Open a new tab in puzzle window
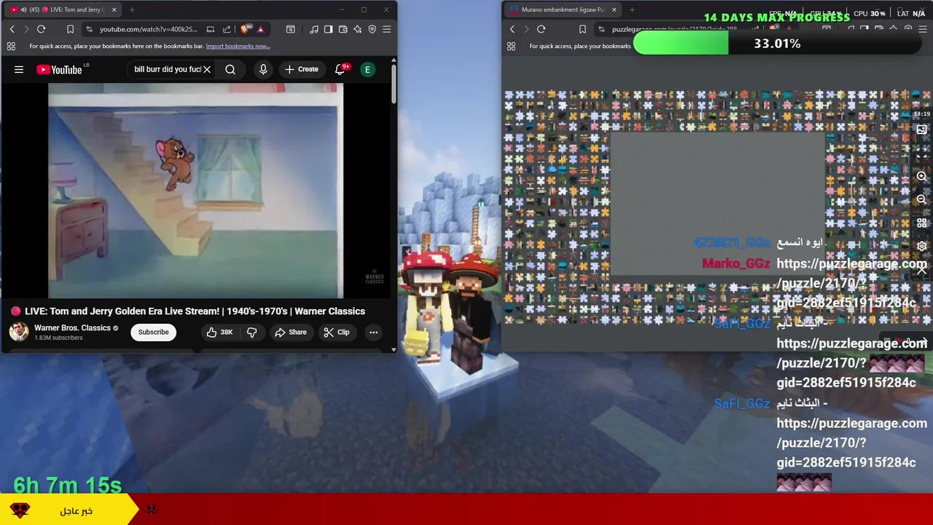933x525 pixels. coord(632,9)
